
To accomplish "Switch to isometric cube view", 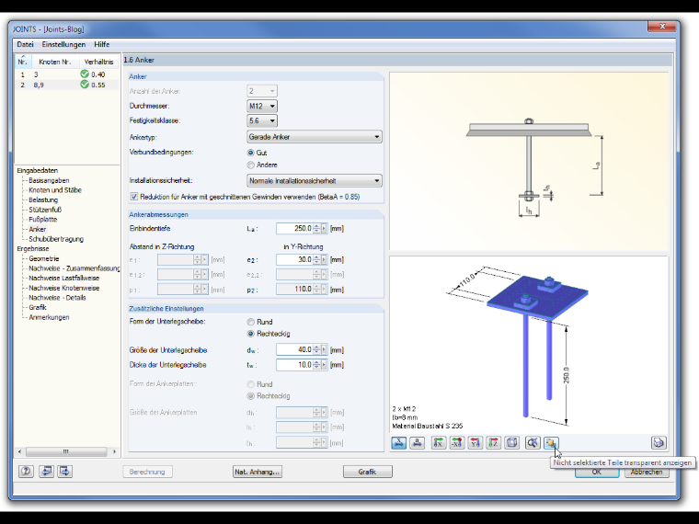I will pyautogui.click(x=511, y=442).
